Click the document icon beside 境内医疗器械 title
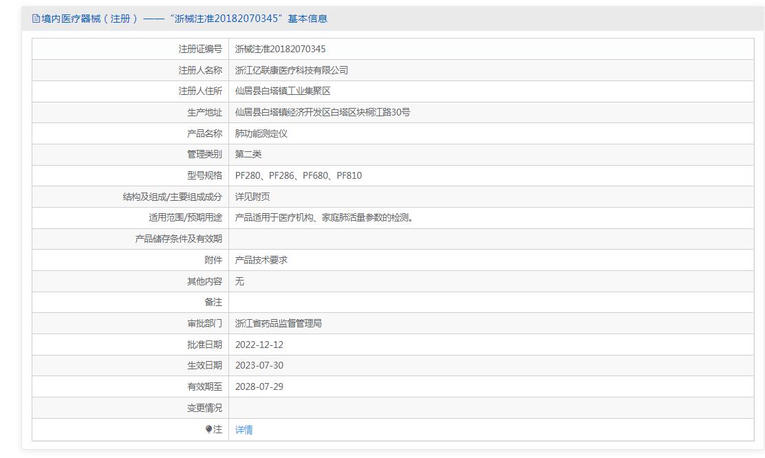Image resolution: width=765 pixels, height=458 pixels. coord(36,19)
